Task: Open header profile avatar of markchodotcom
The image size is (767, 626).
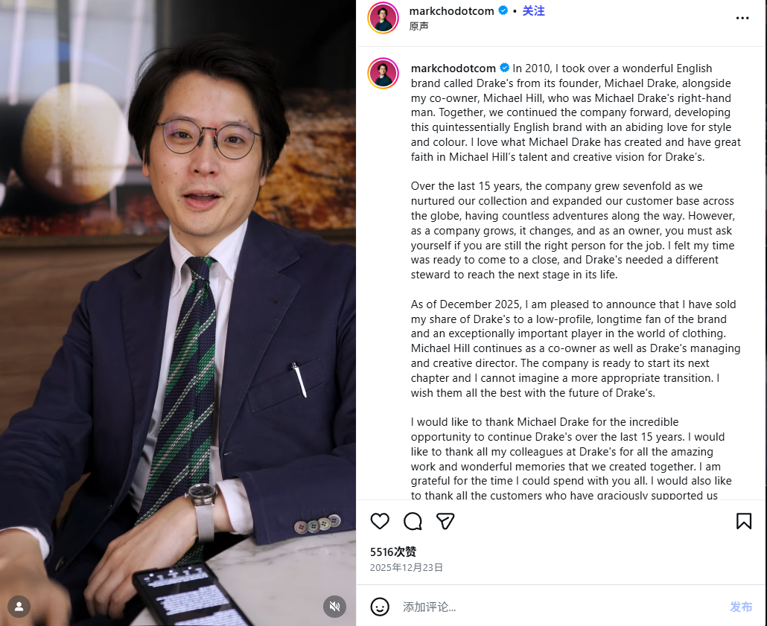Action: [x=383, y=18]
